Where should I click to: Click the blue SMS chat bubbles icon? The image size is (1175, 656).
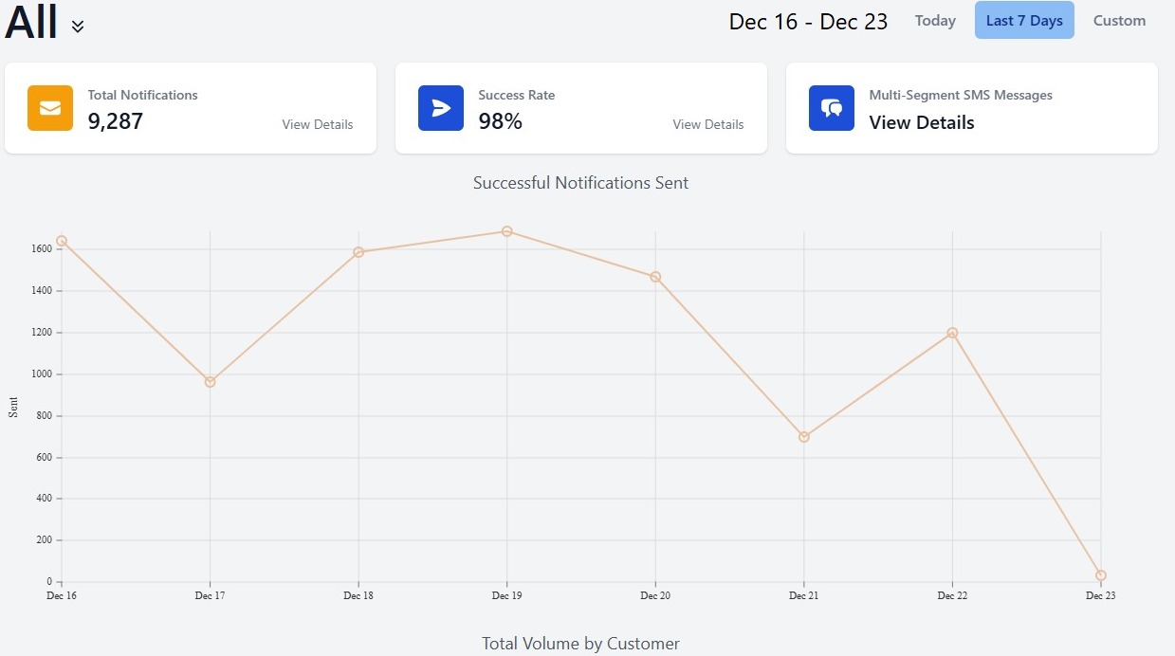(832, 108)
